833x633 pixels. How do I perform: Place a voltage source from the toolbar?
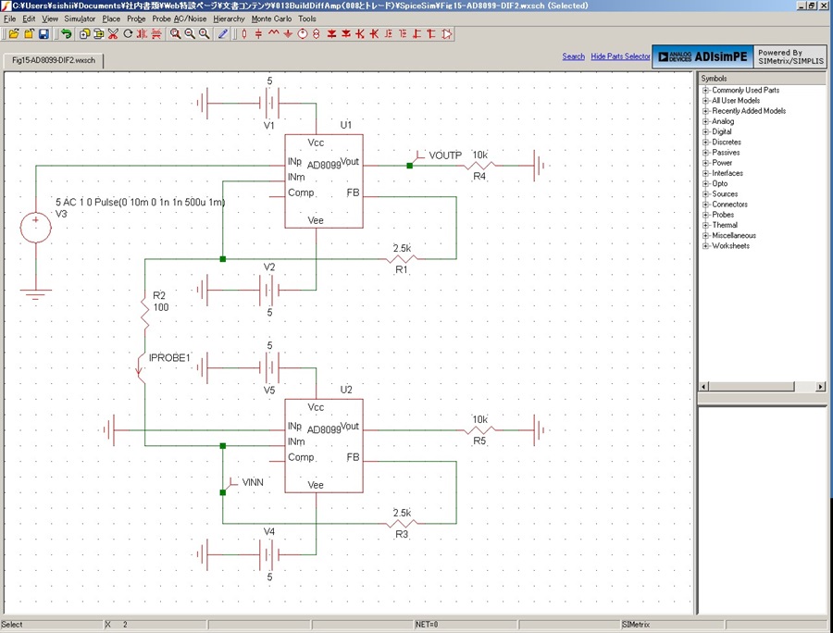pyautogui.click(x=303, y=34)
